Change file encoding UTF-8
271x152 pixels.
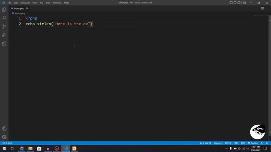[228, 143]
